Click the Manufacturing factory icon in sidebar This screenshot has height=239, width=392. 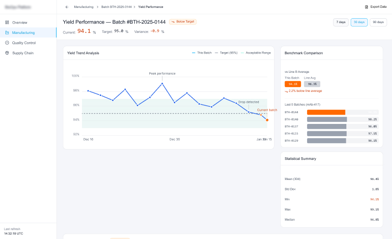(7, 33)
